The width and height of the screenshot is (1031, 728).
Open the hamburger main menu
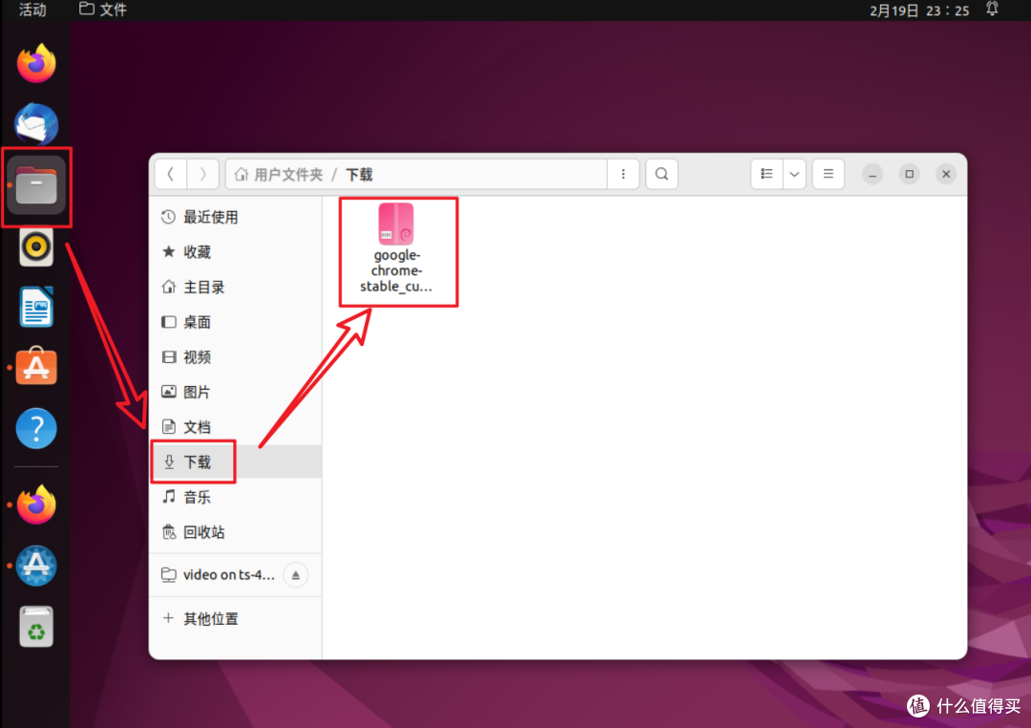[828, 174]
